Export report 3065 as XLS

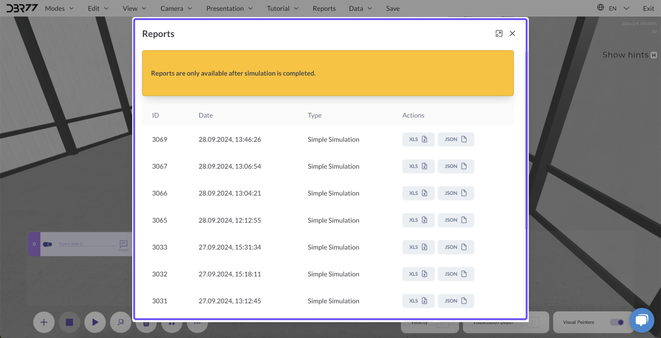[418, 220]
